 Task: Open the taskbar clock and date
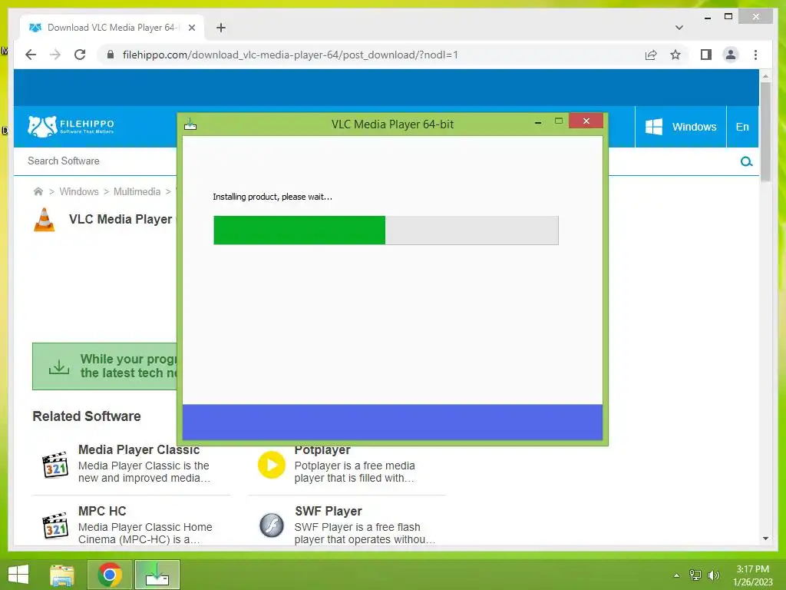coord(752,575)
